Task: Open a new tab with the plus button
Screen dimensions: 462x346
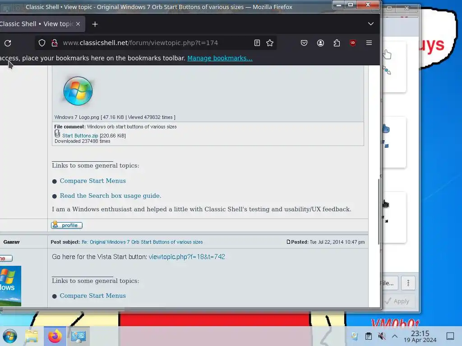Action: click(95, 24)
